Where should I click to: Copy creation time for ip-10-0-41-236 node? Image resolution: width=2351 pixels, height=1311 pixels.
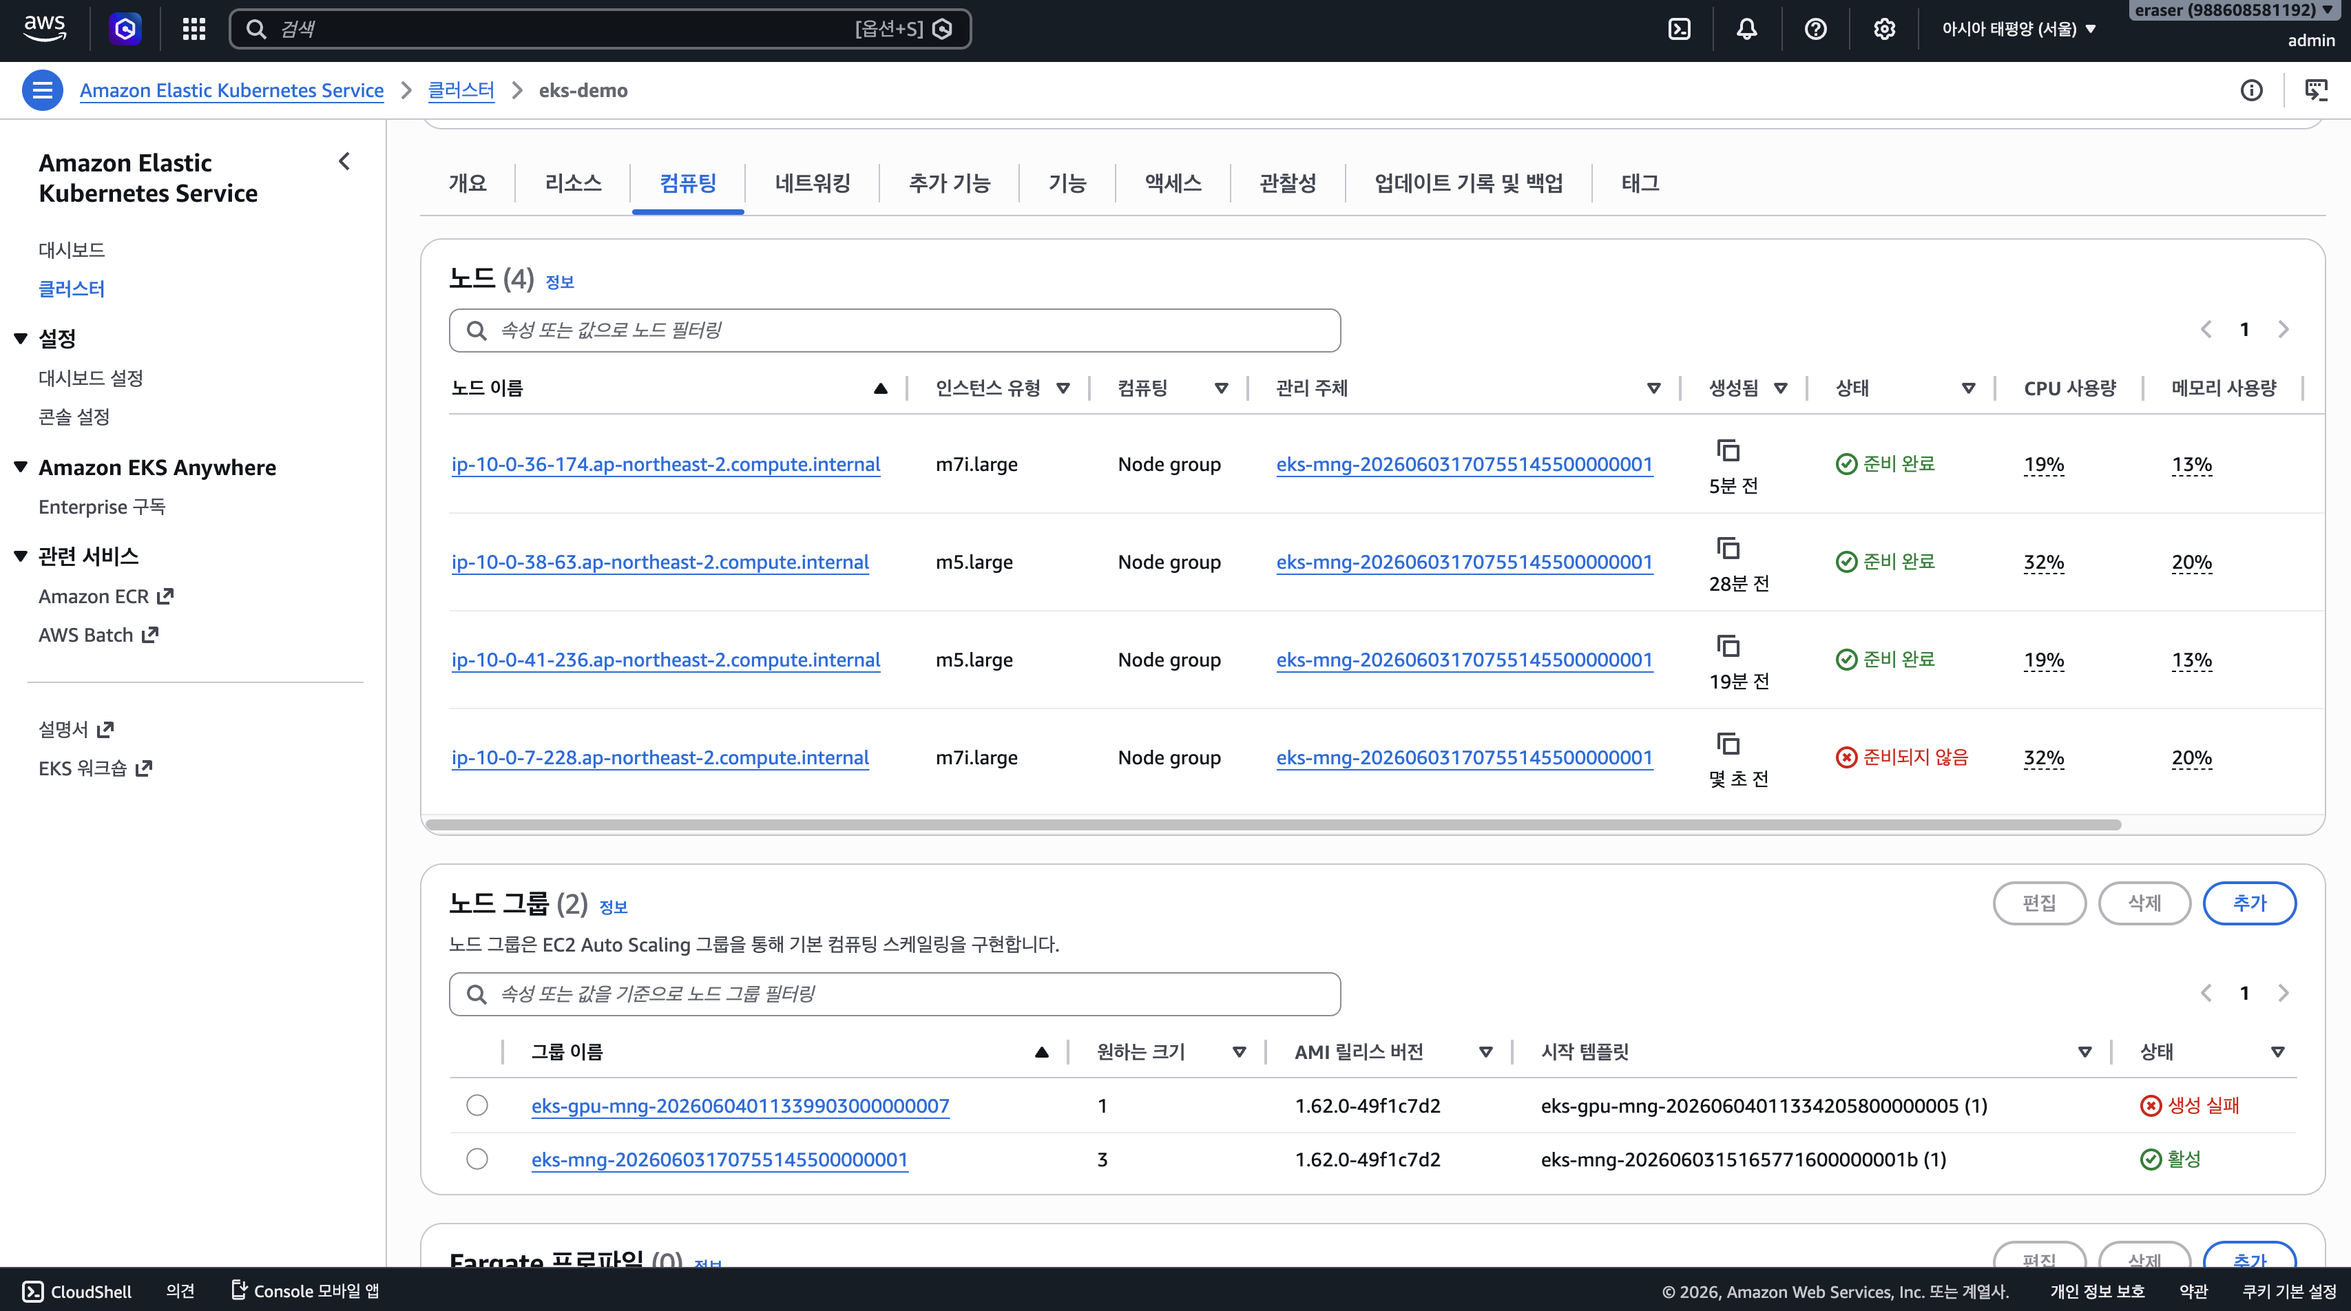coord(1728,645)
